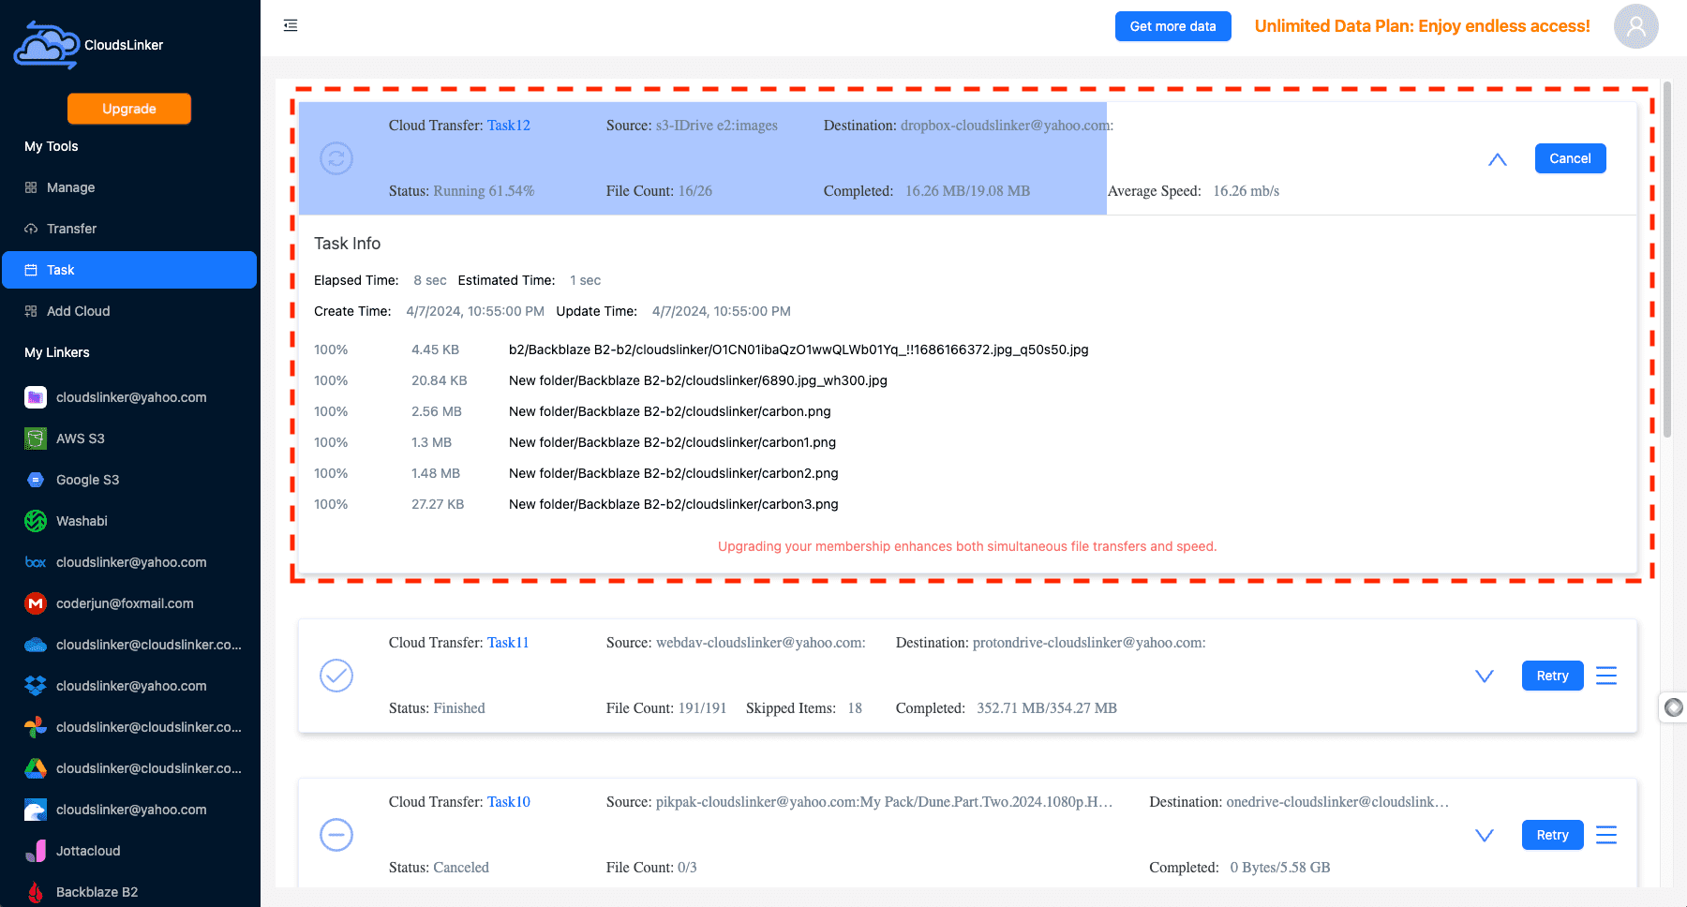The height and width of the screenshot is (907, 1687).
Task: Click the Task Info heading
Action: (x=347, y=244)
